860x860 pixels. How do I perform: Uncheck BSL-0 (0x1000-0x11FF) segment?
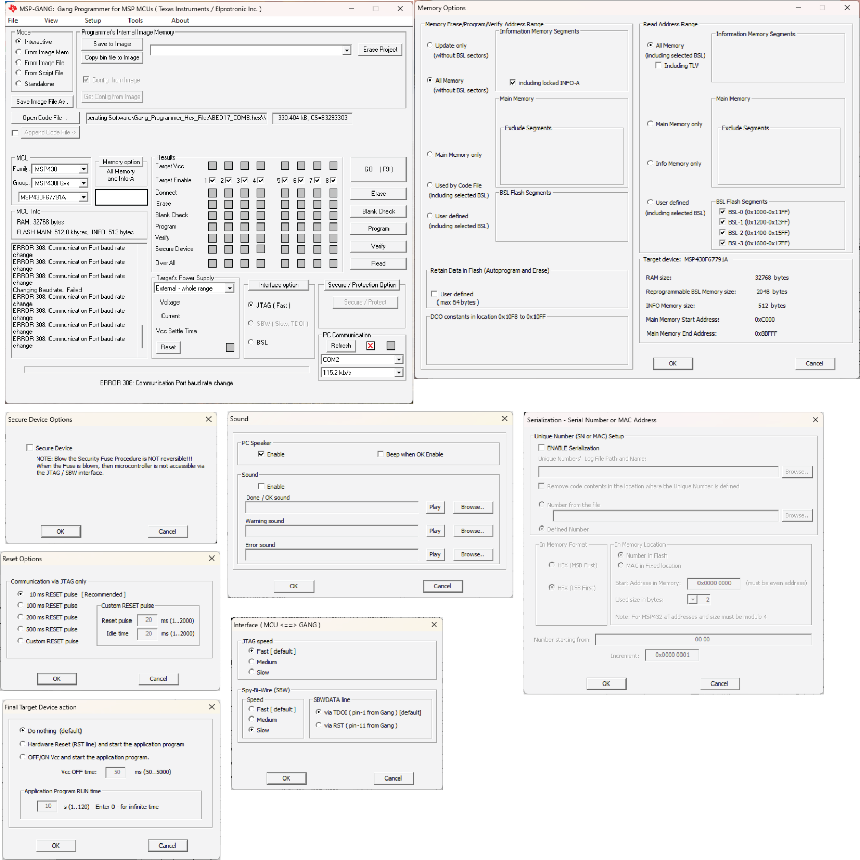[722, 212]
